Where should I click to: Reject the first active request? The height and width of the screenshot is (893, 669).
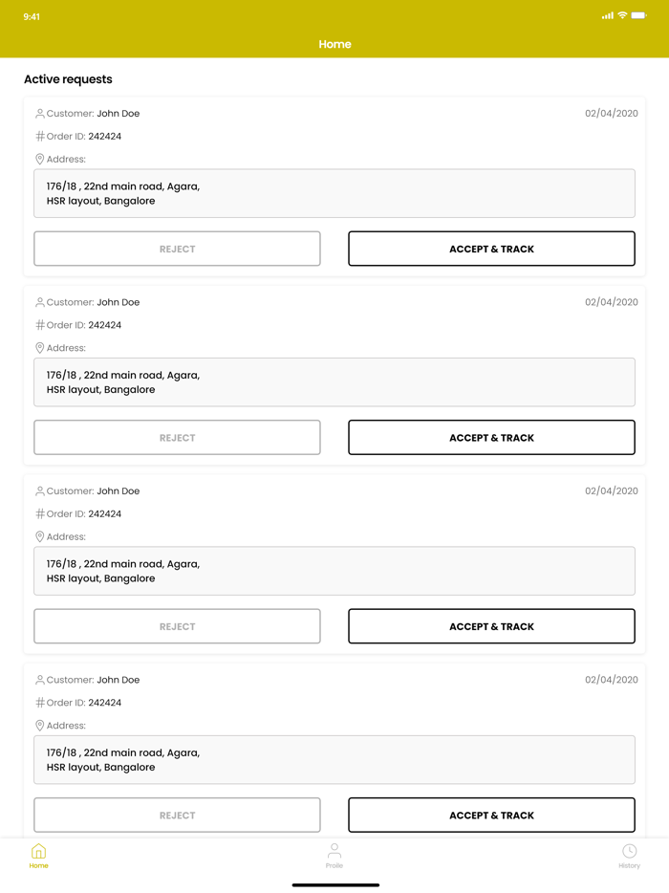177,249
